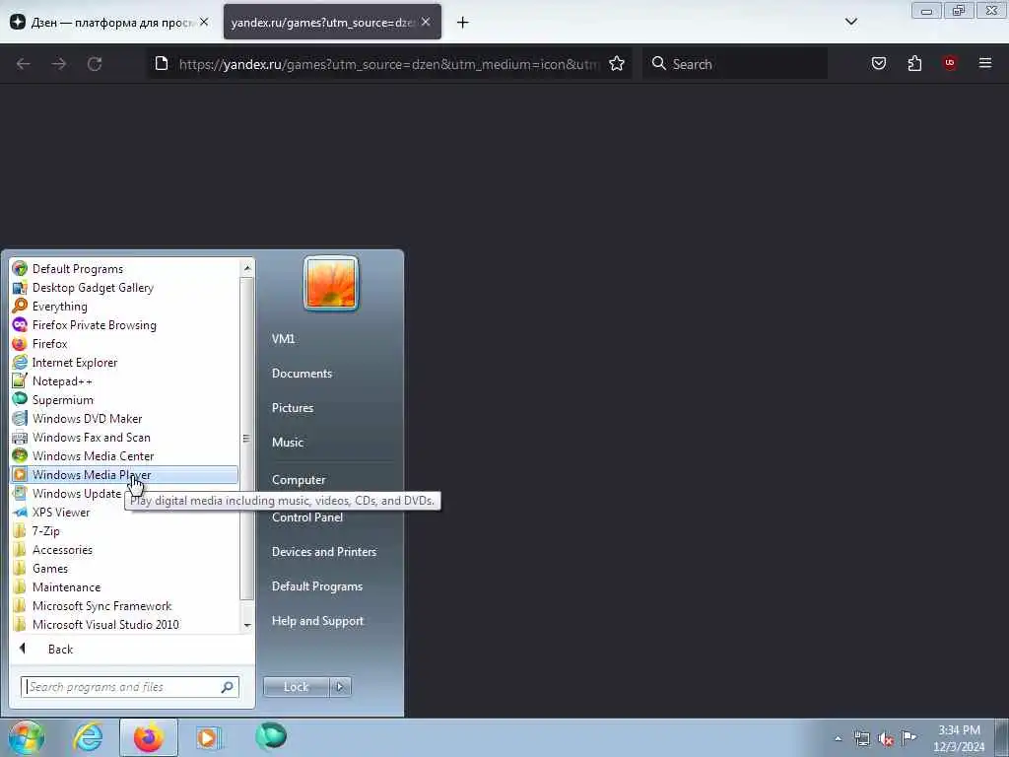Close the Дзен tab
Image resolution: width=1009 pixels, height=757 pixels.
click(204, 22)
